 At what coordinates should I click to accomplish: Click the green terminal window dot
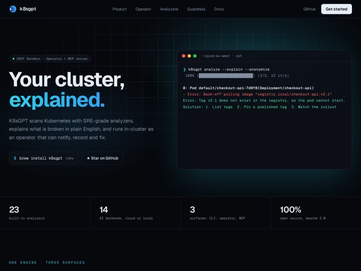click(x=195, y=56)
